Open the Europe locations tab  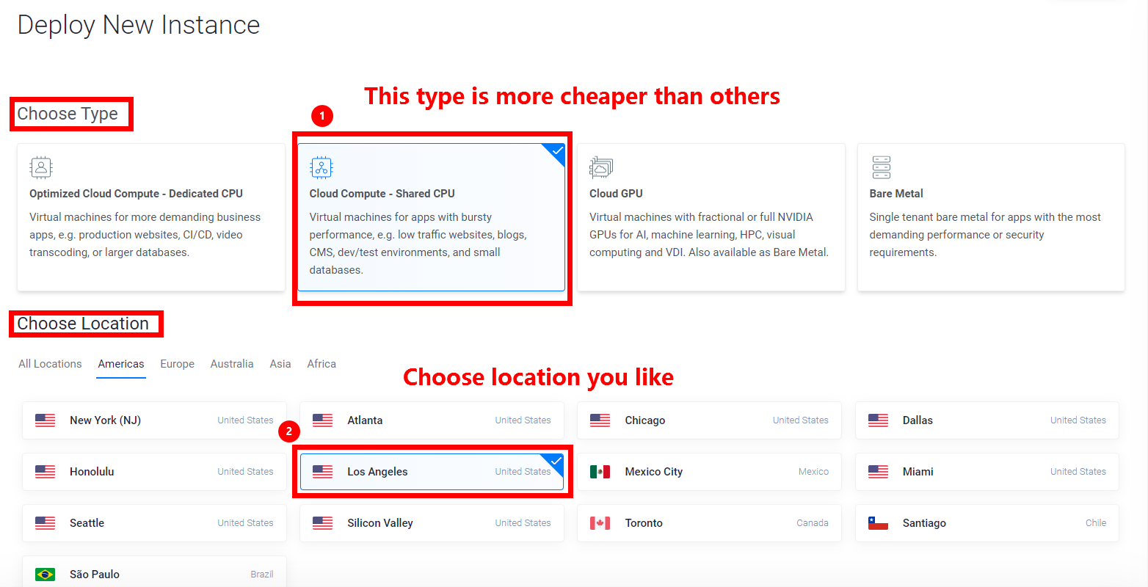click(x=178, y=364)
